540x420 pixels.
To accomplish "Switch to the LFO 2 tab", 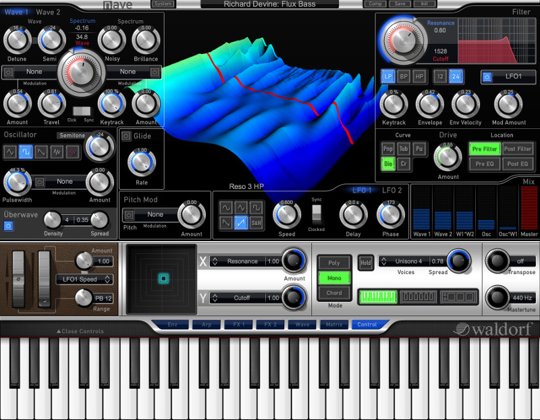I will click(x=392, y=190).
